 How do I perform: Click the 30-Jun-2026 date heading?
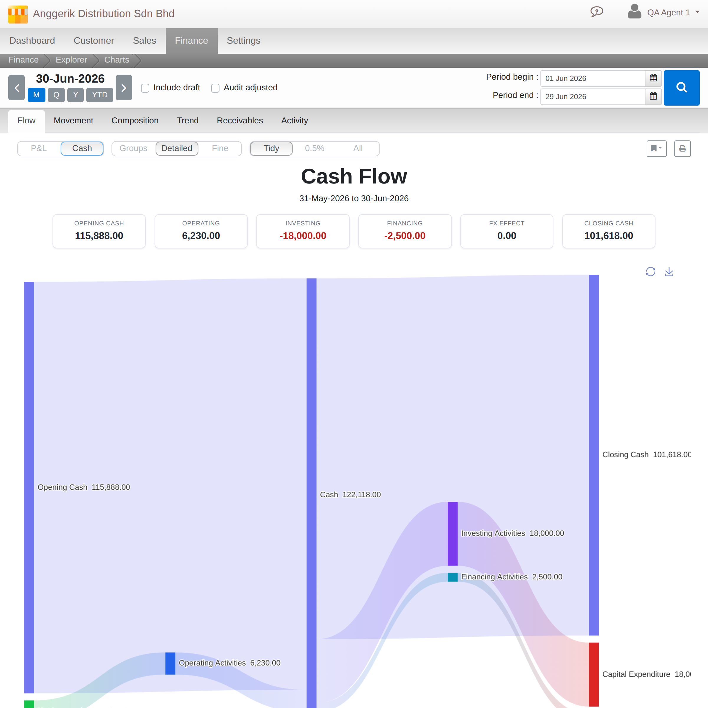click(70, 79)
